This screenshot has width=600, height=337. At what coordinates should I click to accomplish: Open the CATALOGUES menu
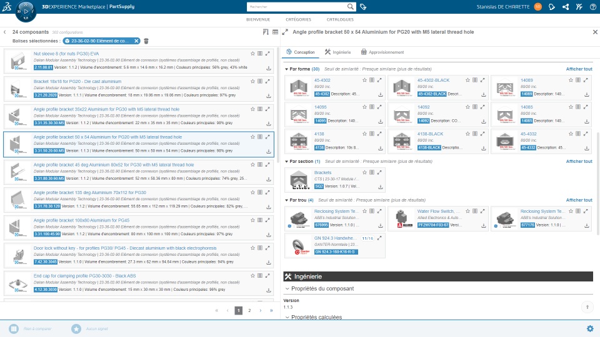click(340, 19)
